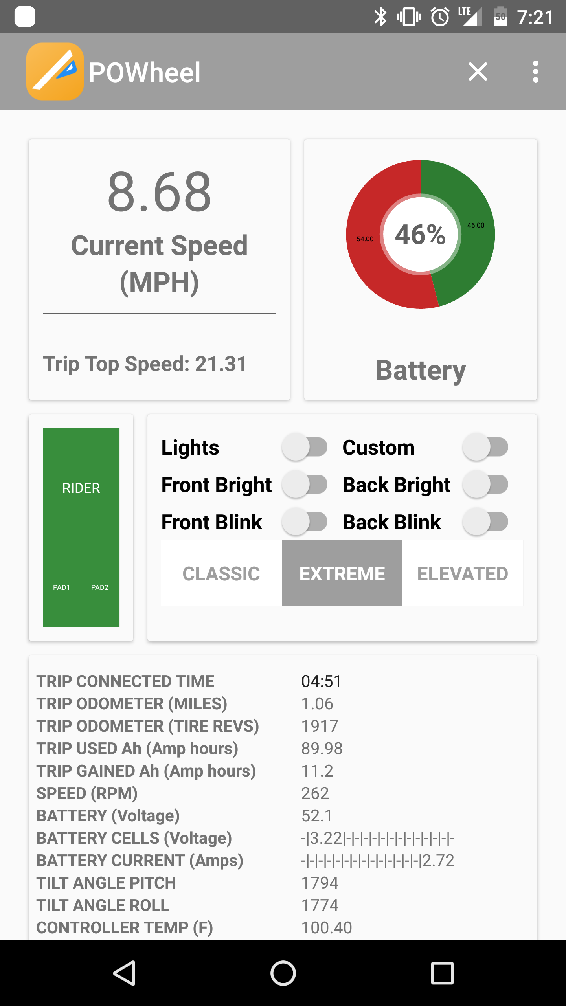Select the CLASSIC ride mode
The height and width of the screenshot is (1006, 566).
point(221,573)
